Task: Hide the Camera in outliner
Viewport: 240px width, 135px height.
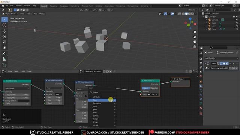Action: point(237,20)
